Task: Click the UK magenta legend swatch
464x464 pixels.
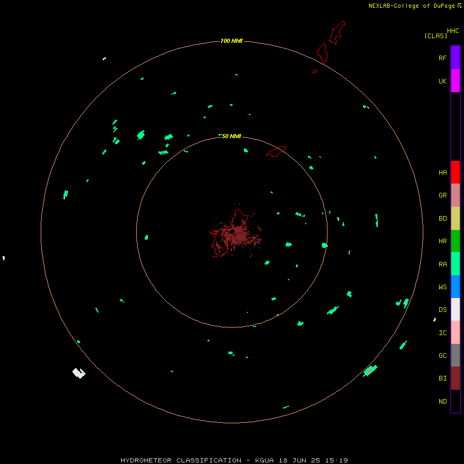Action: (x=455, y=81)
